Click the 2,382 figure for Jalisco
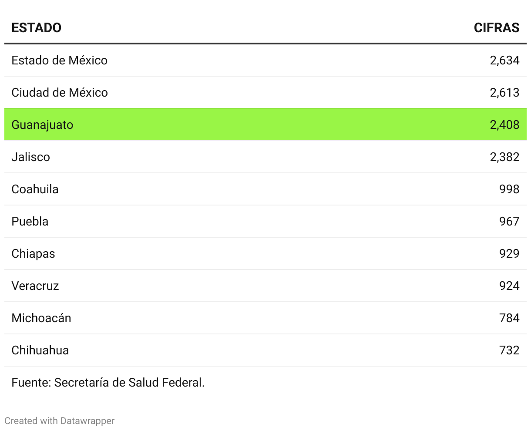The height and width of the screenshot is (431, 531). tap(504, 157)
